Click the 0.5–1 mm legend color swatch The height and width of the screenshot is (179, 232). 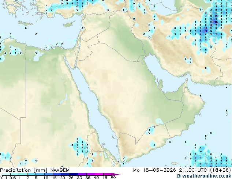(x=15, y=174)
